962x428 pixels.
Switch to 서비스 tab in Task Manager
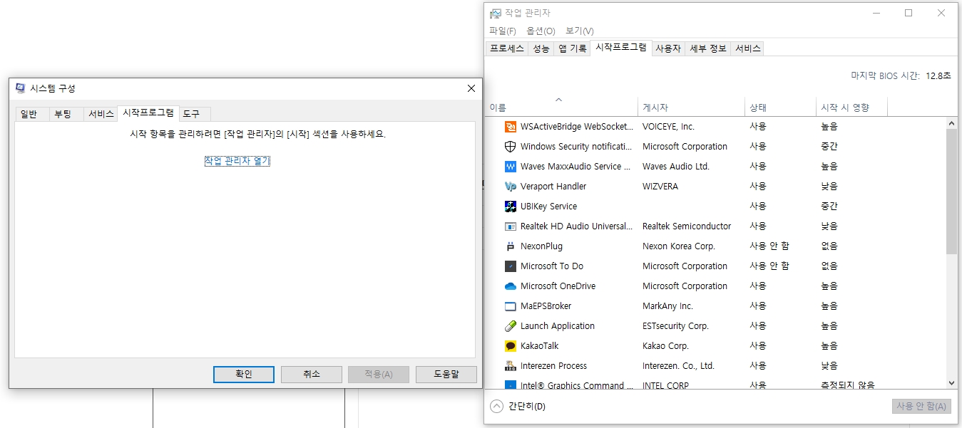[748, 48]
